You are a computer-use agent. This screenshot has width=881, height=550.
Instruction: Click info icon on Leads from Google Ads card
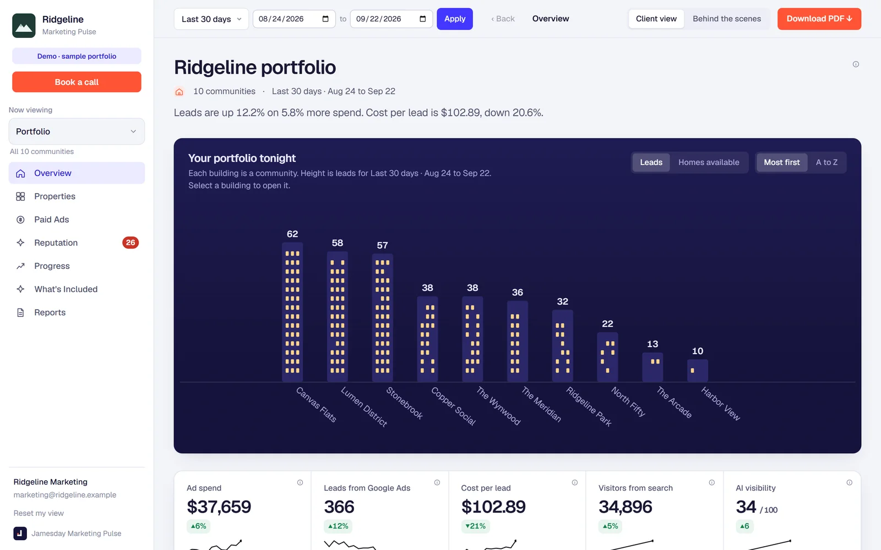coord(437,482)
